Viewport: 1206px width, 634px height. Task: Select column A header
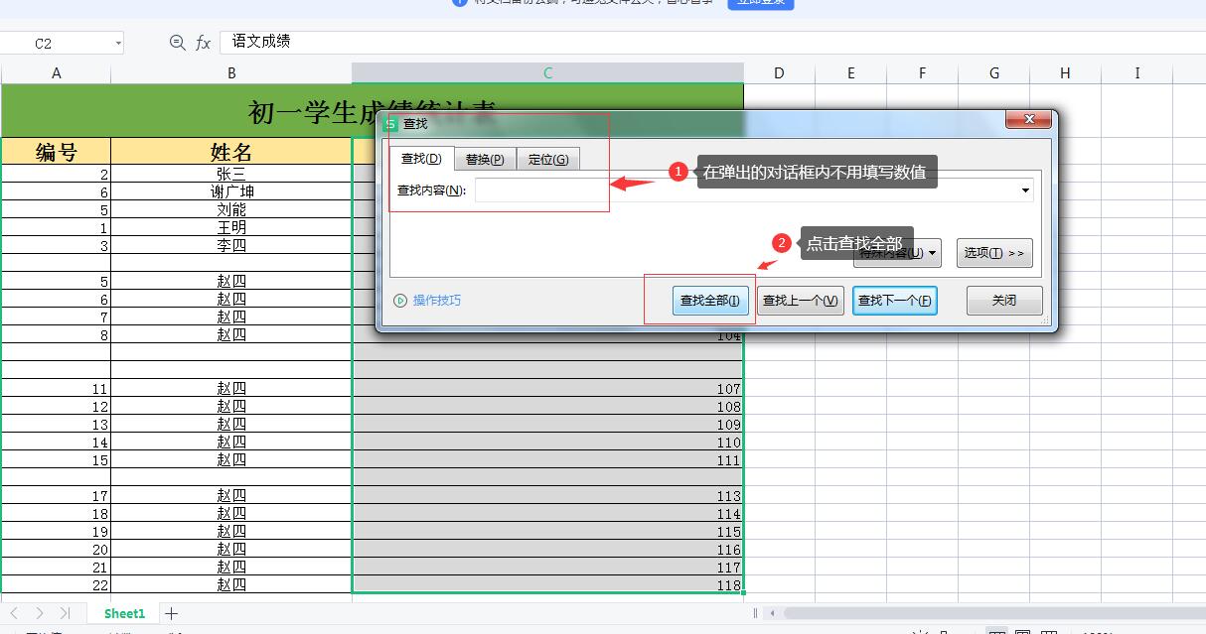[56, 73]
